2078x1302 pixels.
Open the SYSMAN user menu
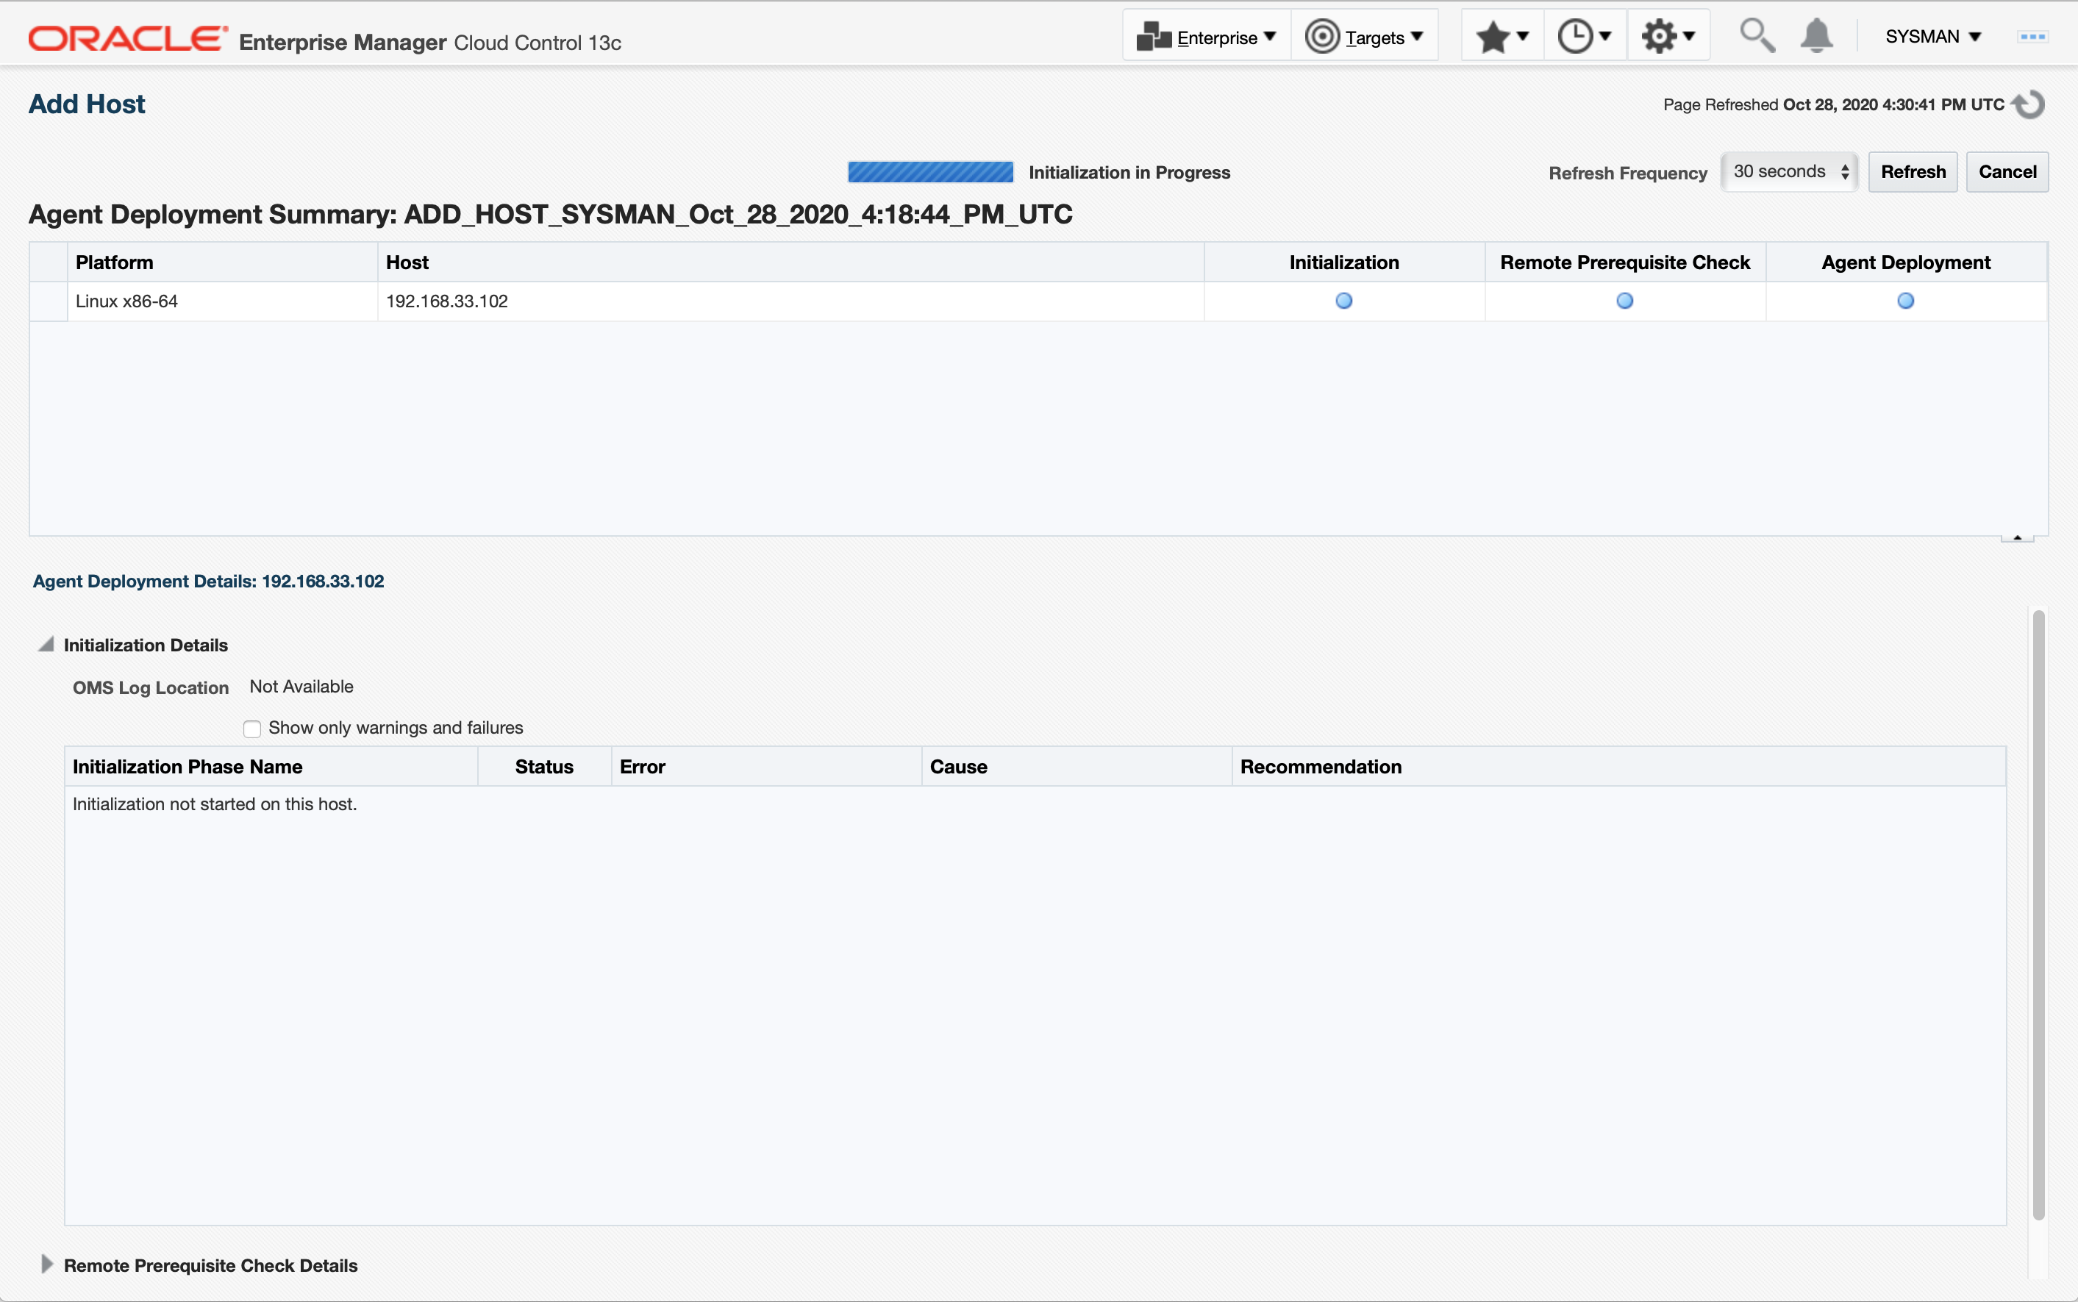point(1933,37)
